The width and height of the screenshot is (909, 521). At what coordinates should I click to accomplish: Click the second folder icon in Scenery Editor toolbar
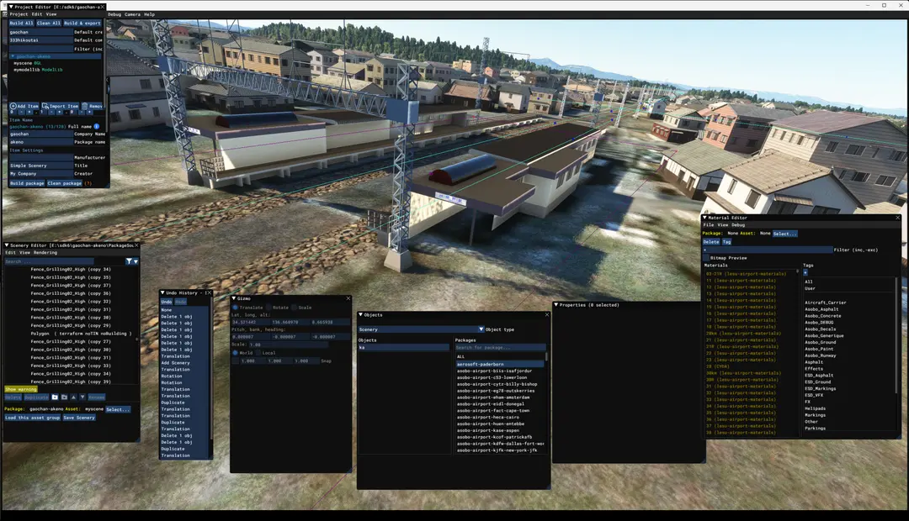point(64,397)
